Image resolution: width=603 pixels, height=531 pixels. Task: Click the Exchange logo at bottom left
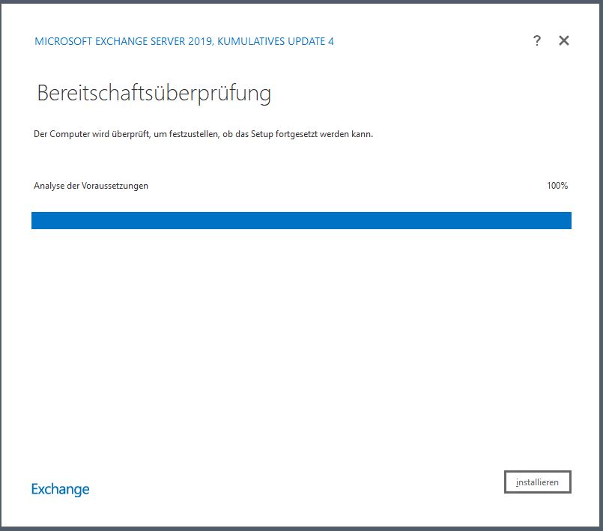(60, 490)
